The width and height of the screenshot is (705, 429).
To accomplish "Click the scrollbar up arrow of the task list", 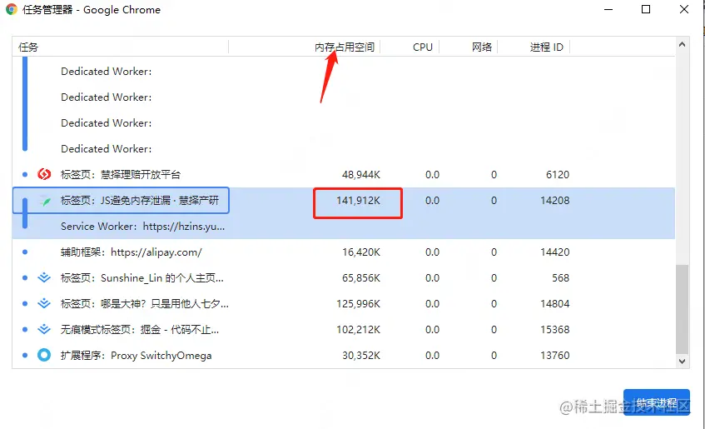I will (682, 44).
